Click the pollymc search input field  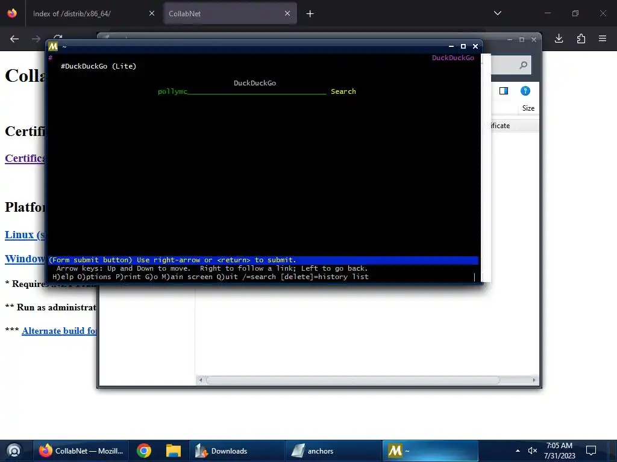click(x=242, y=91)
